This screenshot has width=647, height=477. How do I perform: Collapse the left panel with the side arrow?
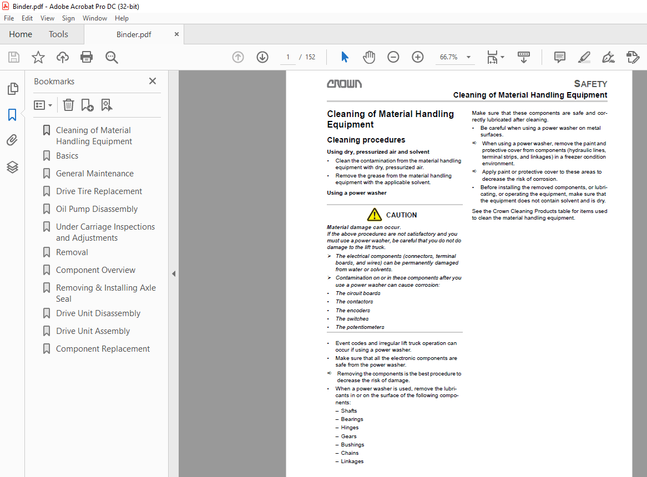[174, 273]
